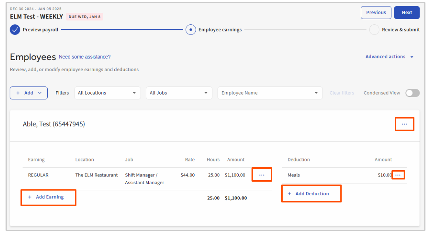Open the Meals deduction options menu
Viewport: 431px width, 233px height.
pos(398,175)
